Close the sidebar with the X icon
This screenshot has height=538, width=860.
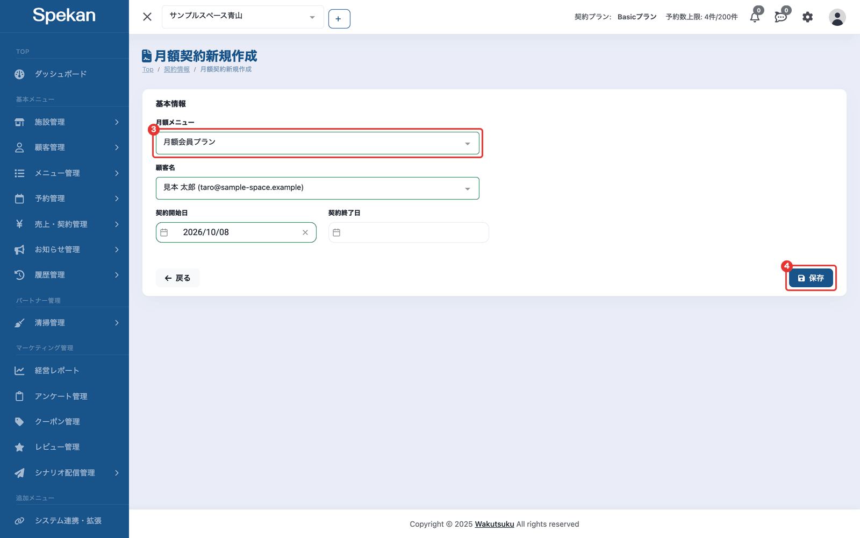pyautogui.click(x=147, y=17)
